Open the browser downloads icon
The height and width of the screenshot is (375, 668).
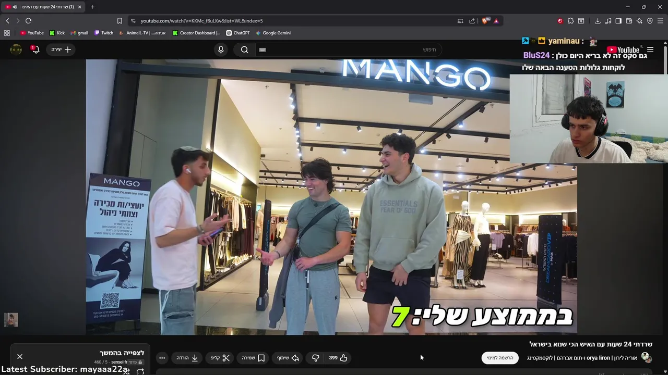coord(598,21)
